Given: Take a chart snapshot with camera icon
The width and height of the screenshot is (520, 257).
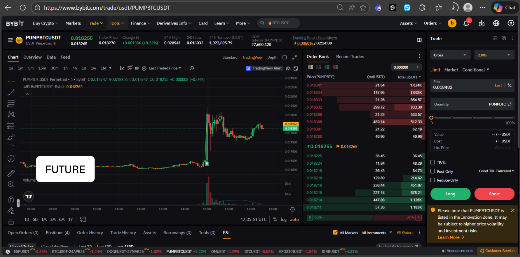Looking at the screenshot, I should click(x=288, y=68).
